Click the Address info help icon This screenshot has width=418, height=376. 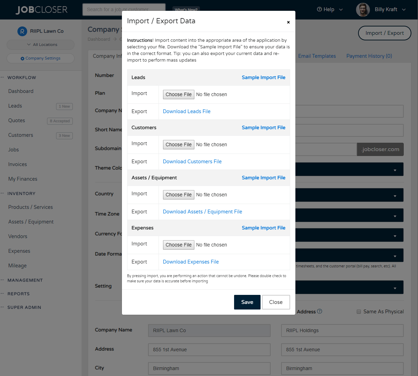coord(319,311)
